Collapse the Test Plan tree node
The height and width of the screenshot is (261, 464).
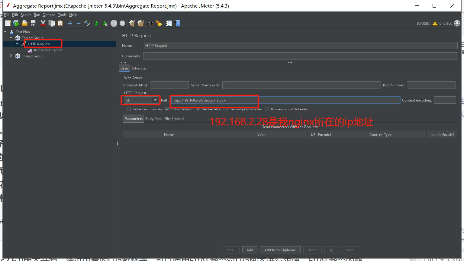[x=5, y=31]
